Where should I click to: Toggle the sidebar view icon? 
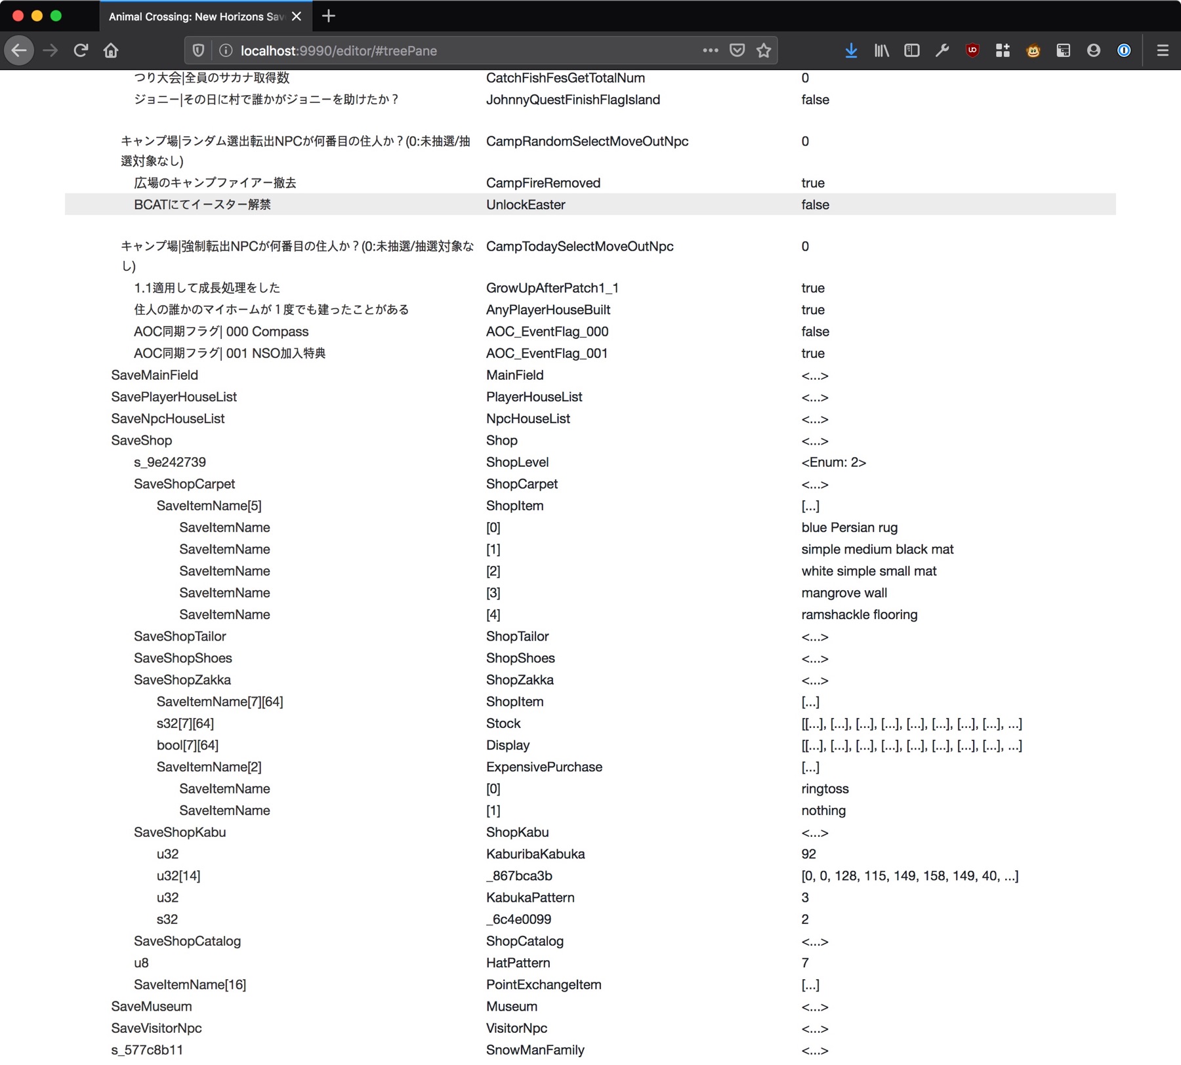(x=912, y=50)
